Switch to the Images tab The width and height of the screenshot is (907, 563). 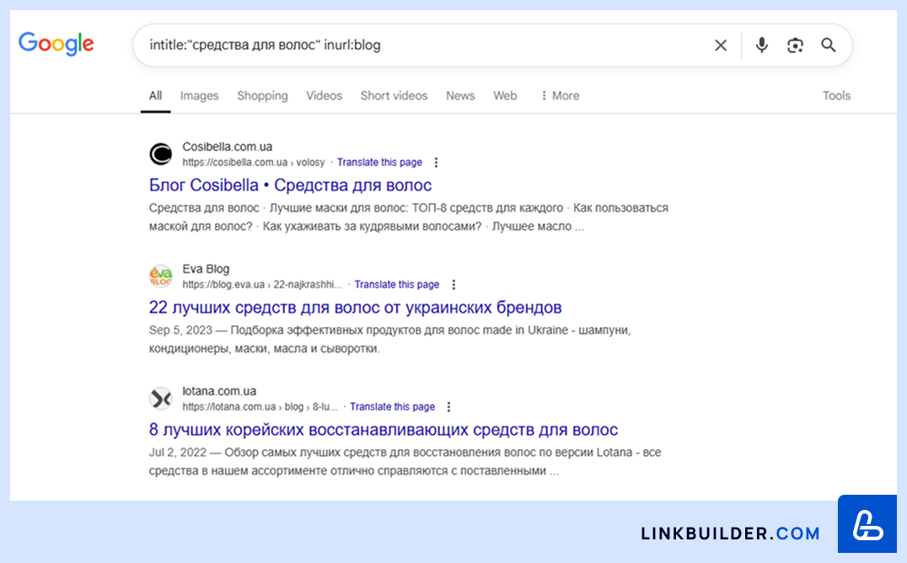(x=200, y=95)
